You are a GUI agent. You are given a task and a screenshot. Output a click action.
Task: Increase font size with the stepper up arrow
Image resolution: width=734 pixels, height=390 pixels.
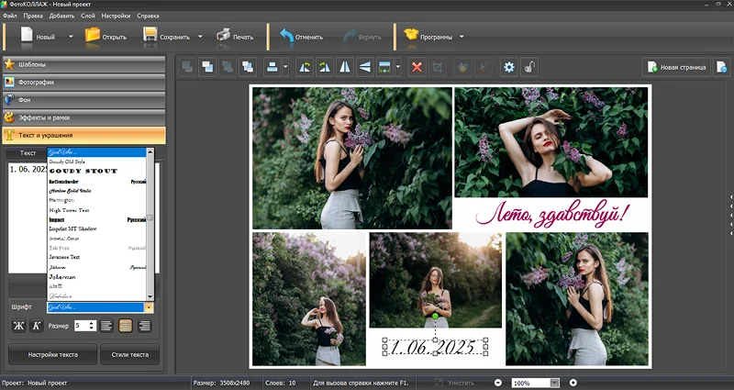[93, 323]
